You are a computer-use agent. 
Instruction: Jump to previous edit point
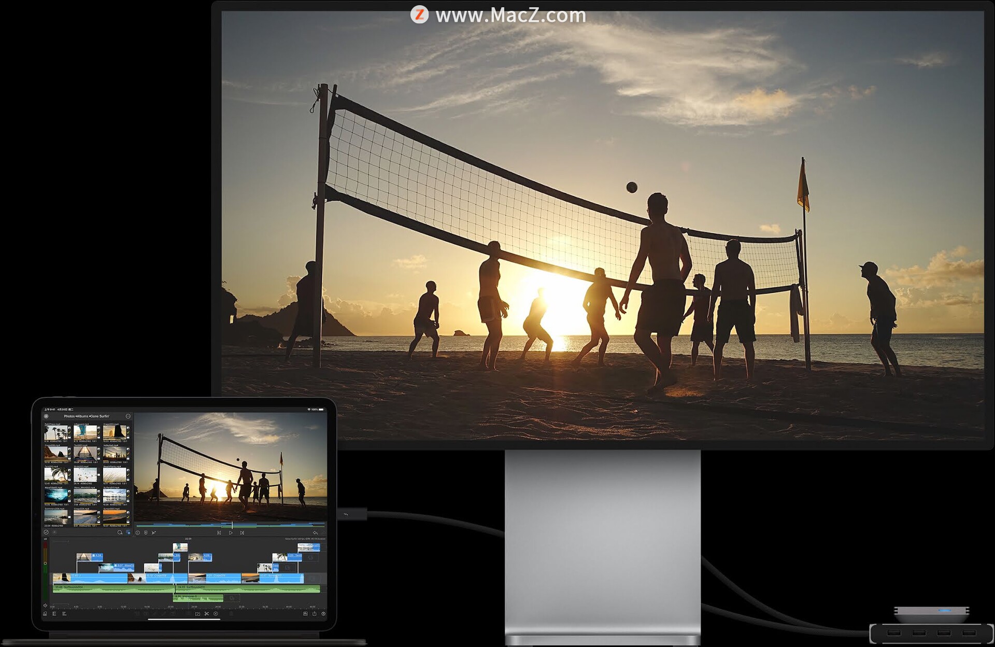coord(219,532)
